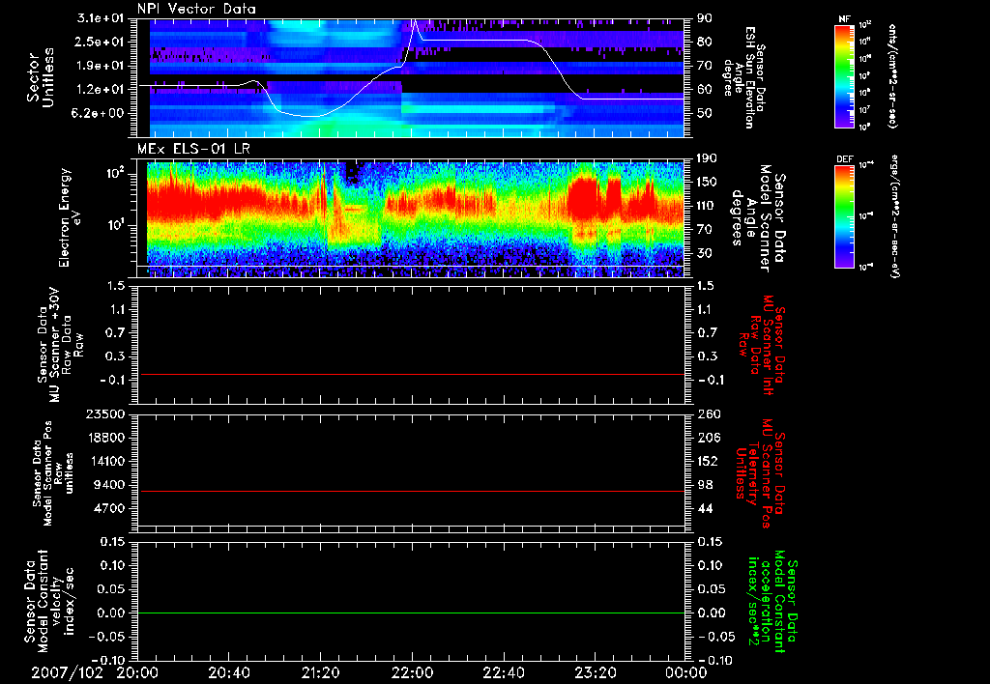
Task: Click the "MU Scanner +30V Raw Data" label
Action: pyautogui.click(x=60, y=345)
